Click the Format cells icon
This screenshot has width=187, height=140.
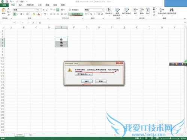(148, 10)
